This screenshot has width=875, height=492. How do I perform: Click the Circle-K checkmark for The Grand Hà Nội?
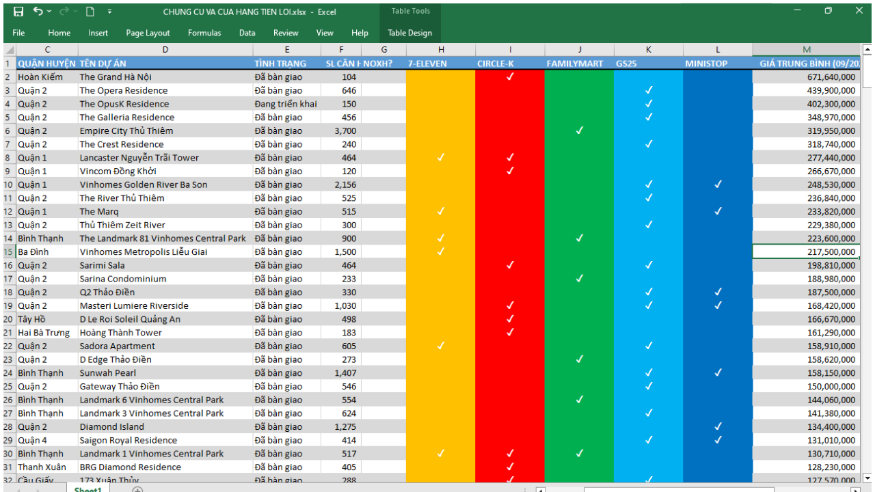click(510, 77)
